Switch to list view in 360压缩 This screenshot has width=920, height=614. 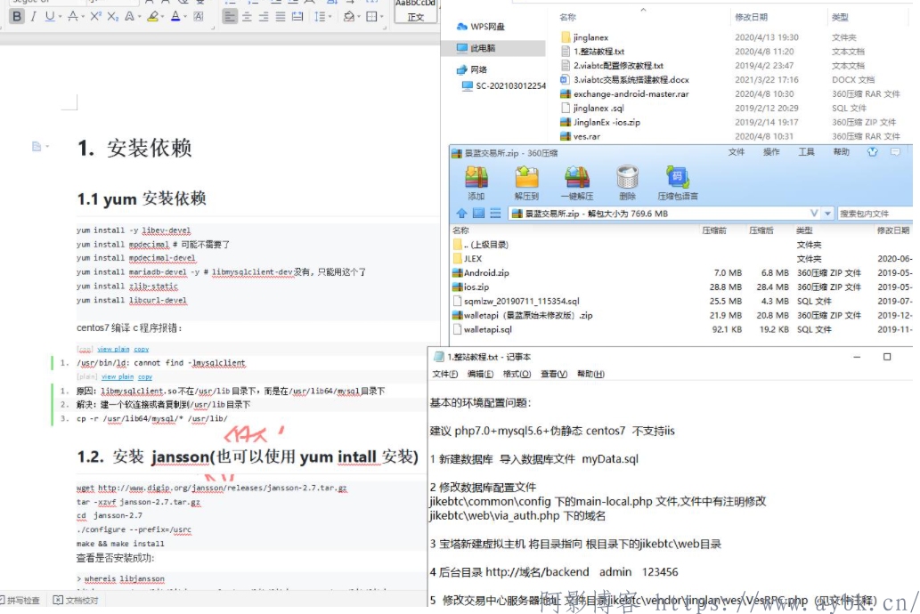point(496,214)
